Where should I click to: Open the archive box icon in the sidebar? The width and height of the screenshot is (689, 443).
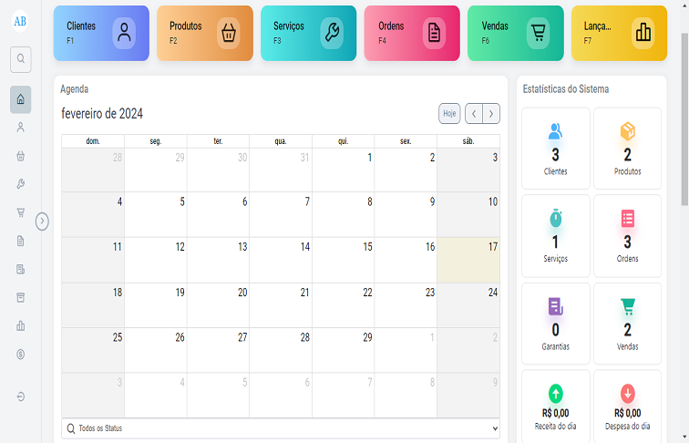pyautogui.click(x=20, y=297)
